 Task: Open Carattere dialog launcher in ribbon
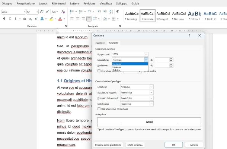66,26
